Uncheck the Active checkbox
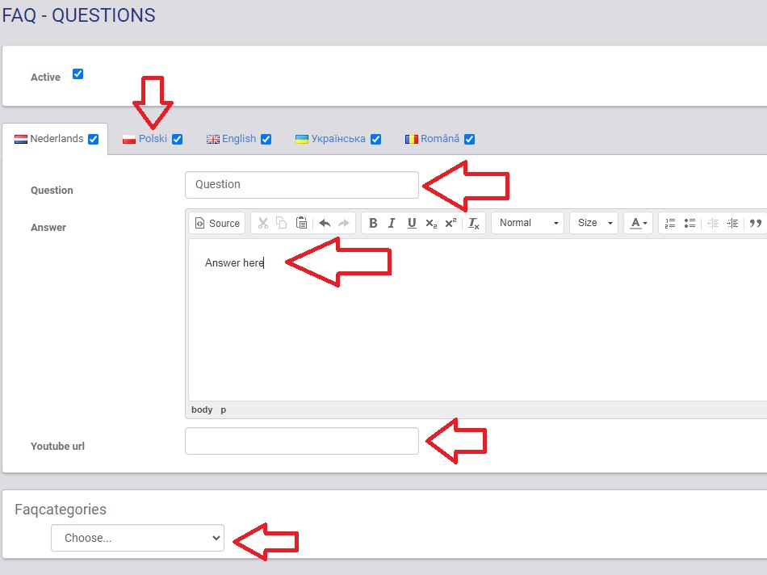 [78, 74]
